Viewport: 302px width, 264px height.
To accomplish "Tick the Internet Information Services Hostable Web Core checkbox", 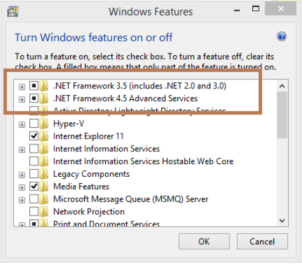I will [34, 161].
